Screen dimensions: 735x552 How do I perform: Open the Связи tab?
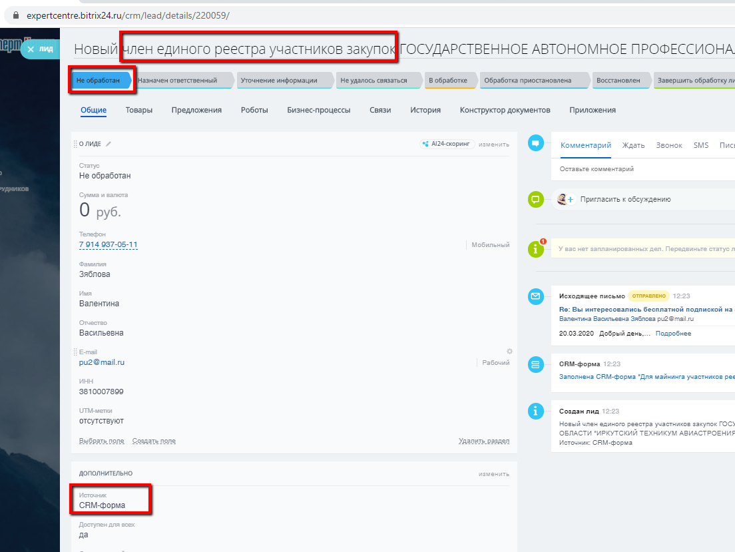[380, 111]
